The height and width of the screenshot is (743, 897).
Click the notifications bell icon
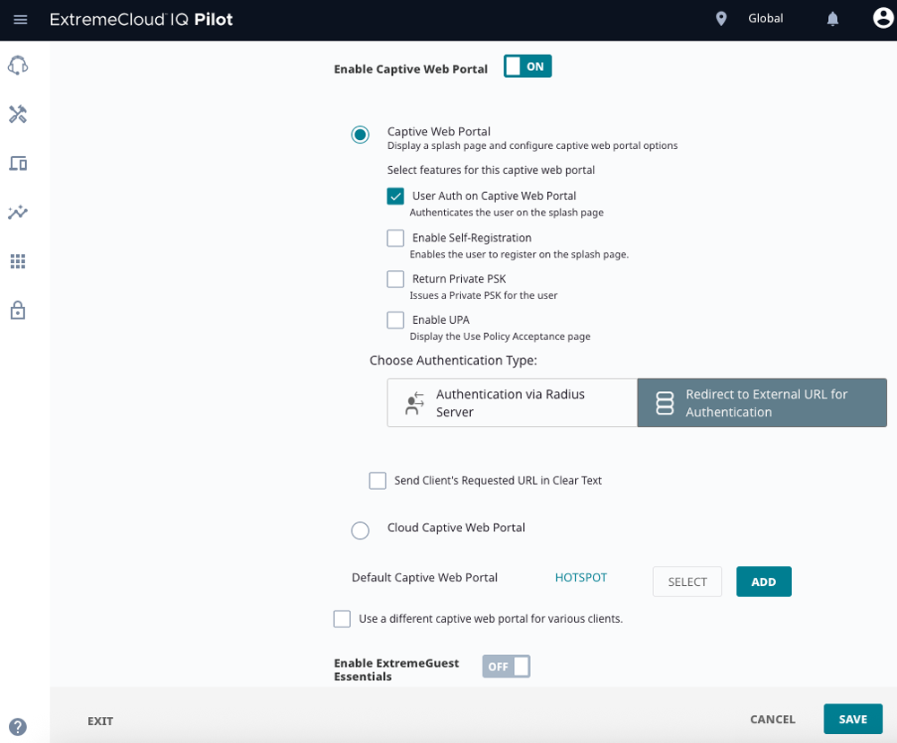tap(833, 19)
